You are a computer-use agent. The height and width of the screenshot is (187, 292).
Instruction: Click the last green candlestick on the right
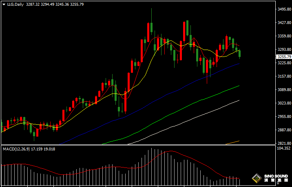point(240,53)
